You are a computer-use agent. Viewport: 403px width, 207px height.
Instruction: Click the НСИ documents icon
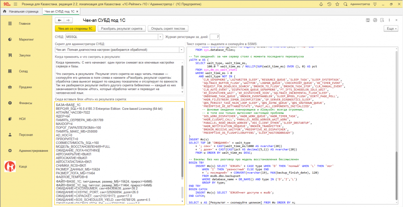click(10, 119)
